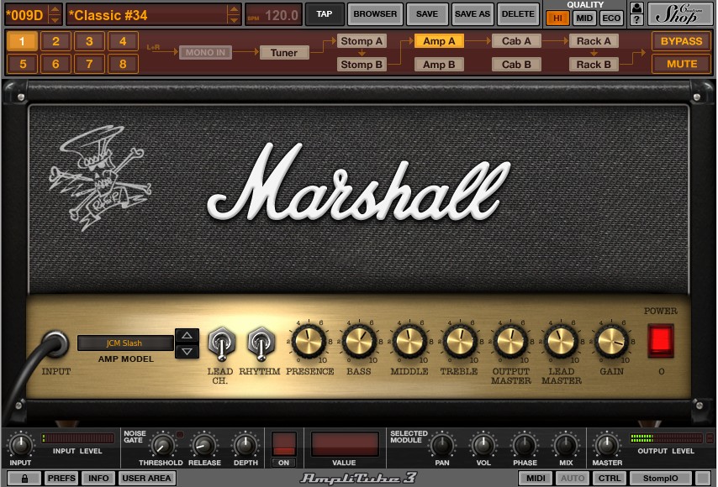Open the Cab B module

(516, 65)
